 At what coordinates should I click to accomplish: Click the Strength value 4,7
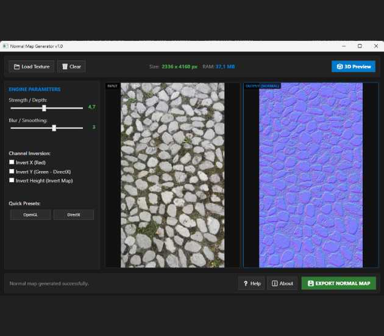[92, 107]
